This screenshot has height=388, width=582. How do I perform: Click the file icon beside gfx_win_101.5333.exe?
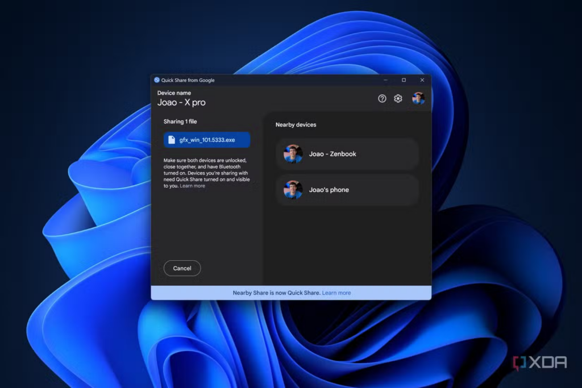[172, 140]
